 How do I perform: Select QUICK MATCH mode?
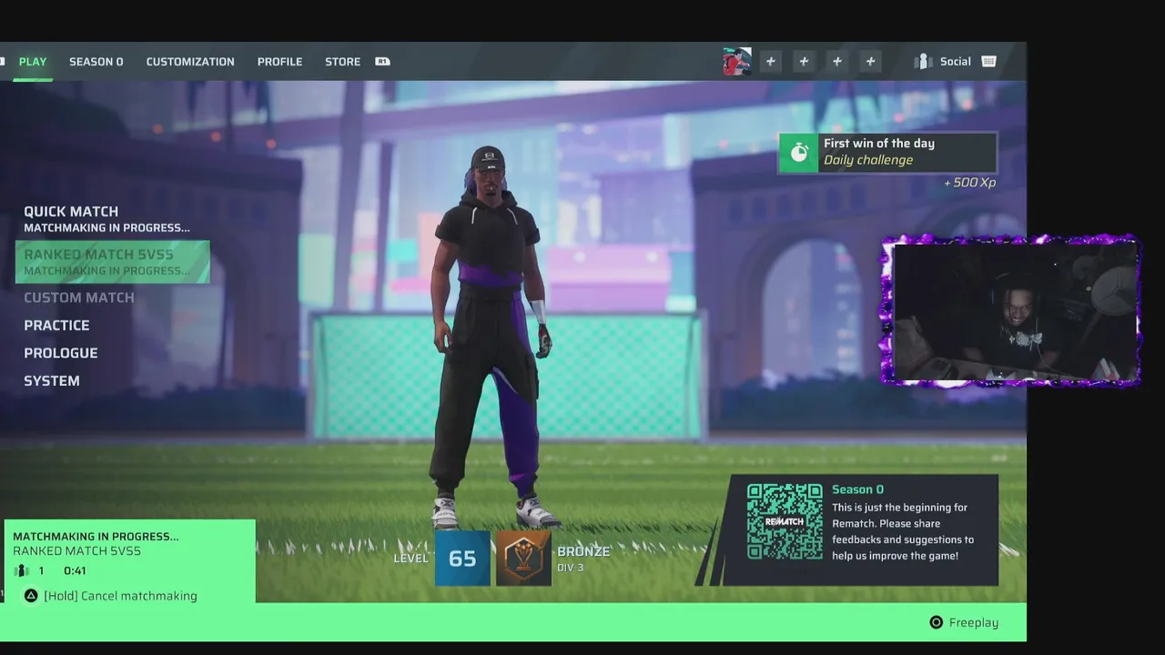106,218
